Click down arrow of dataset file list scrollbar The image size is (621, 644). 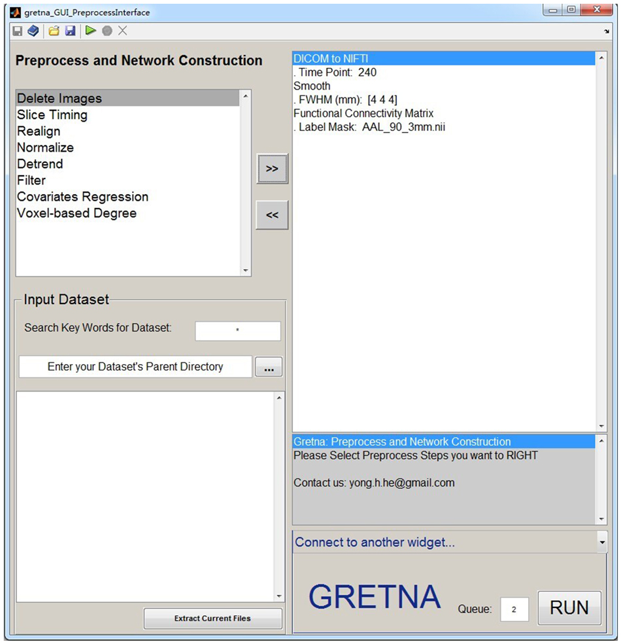pyautogui.click(x=279, y=596)
